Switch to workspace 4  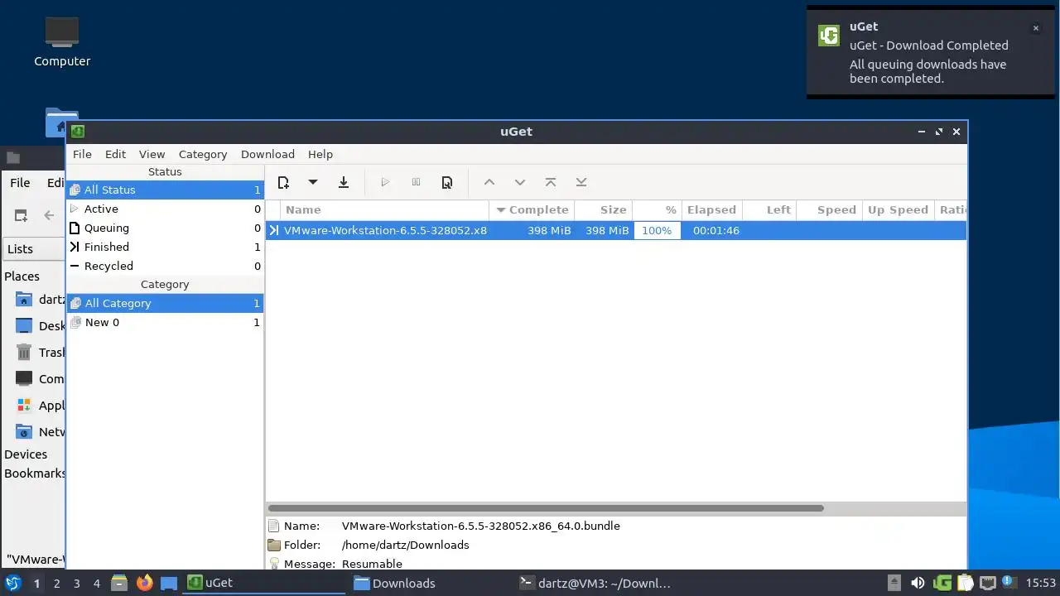click(96, 584)
